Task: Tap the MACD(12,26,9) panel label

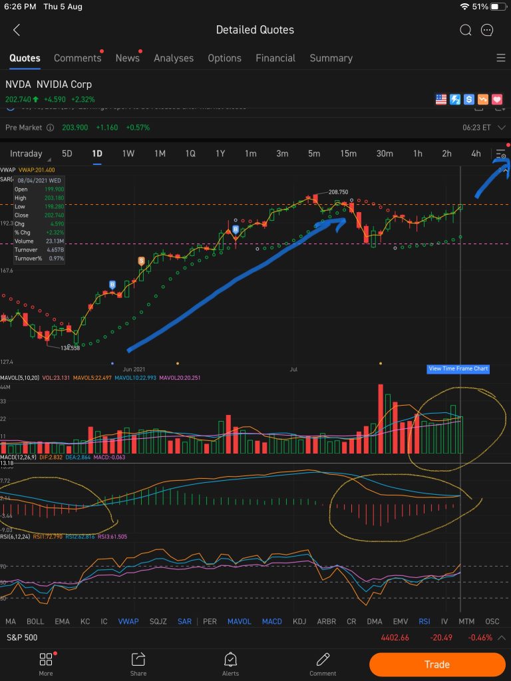Action: [x=18, y=458]
